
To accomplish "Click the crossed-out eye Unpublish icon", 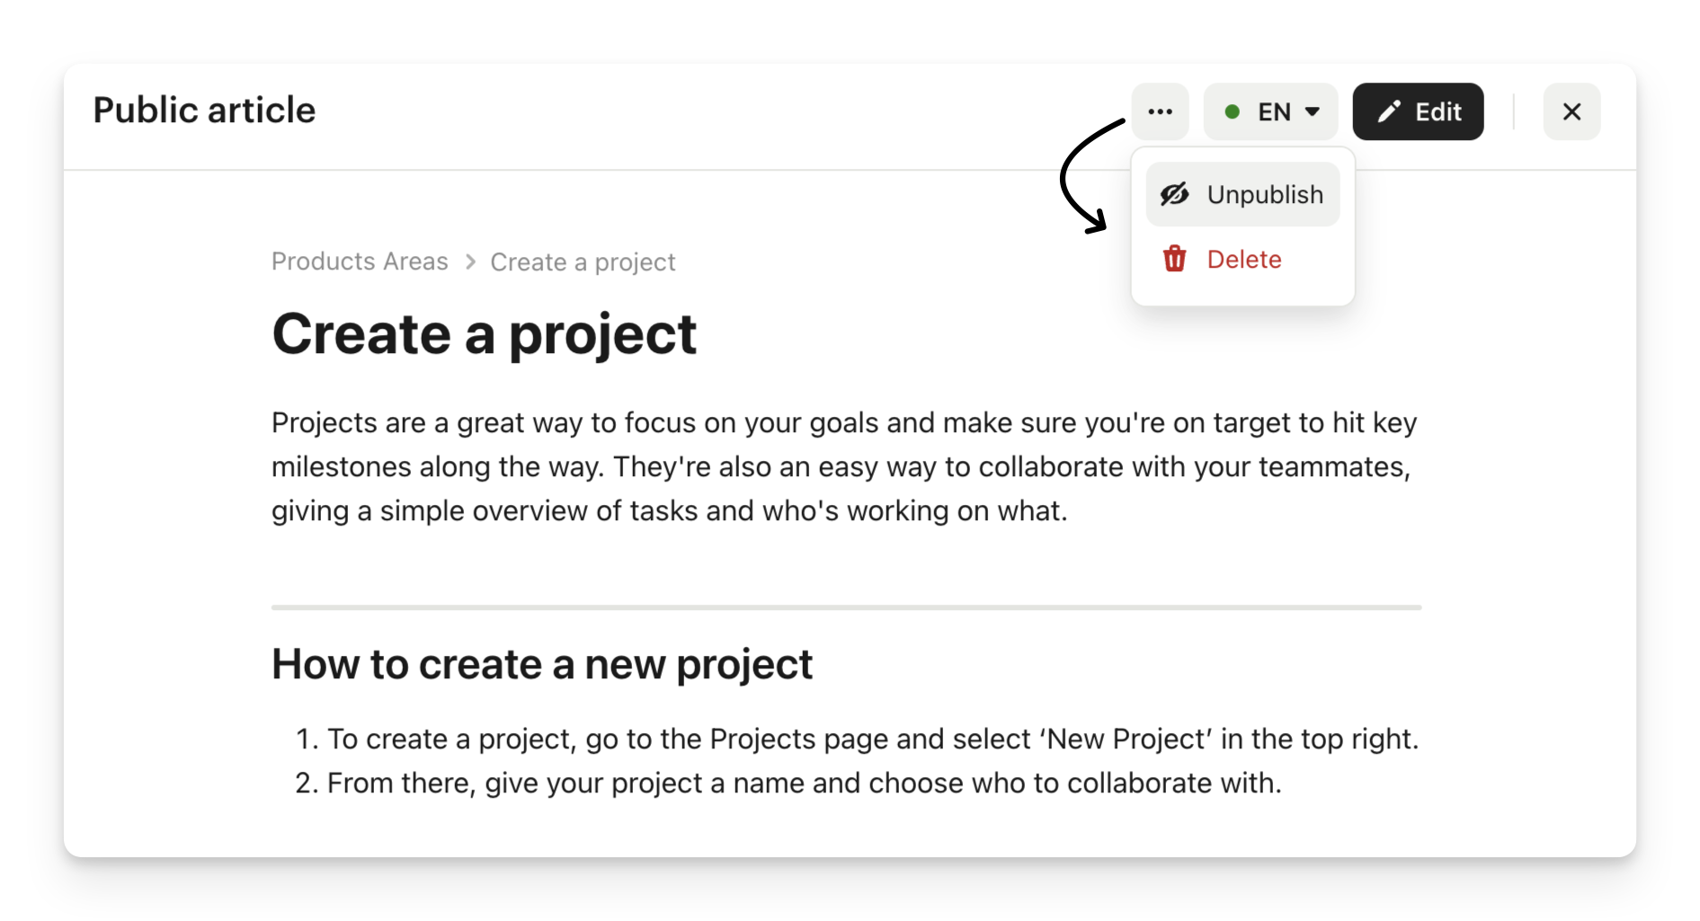I will point(1174,194).
